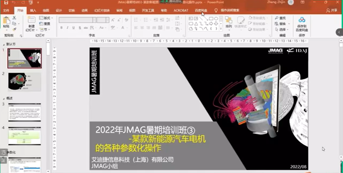Switch to the 百度网盘 tab
The height and width of the screenshot is (173, 343).
pyautogui.click(x=201, y=10)
